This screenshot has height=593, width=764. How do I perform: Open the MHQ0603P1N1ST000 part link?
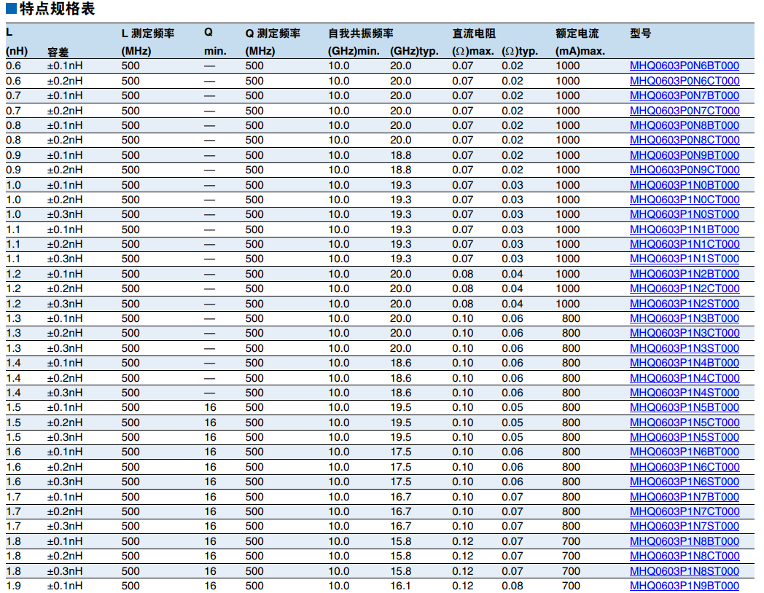685,259
